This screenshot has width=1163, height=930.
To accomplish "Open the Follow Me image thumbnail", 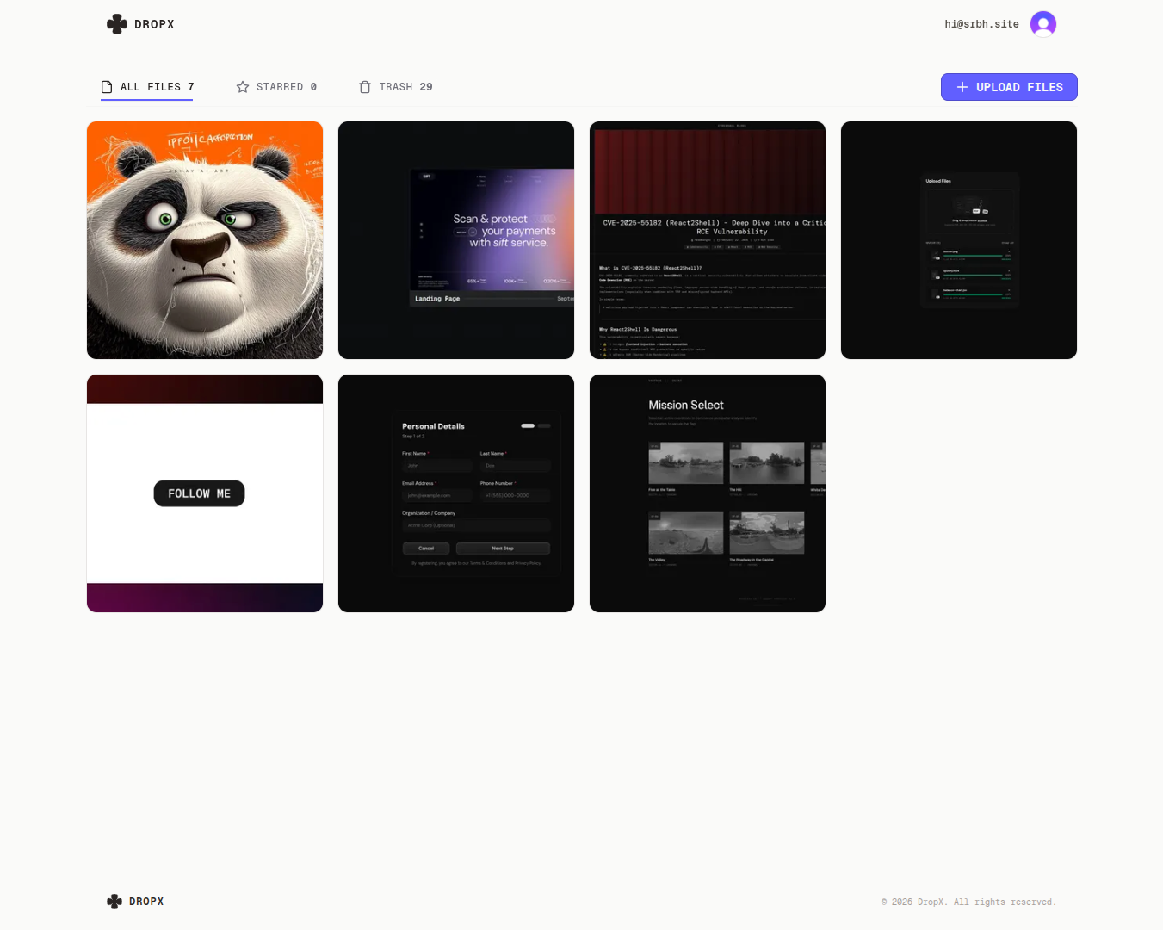I will coord(205,493).
